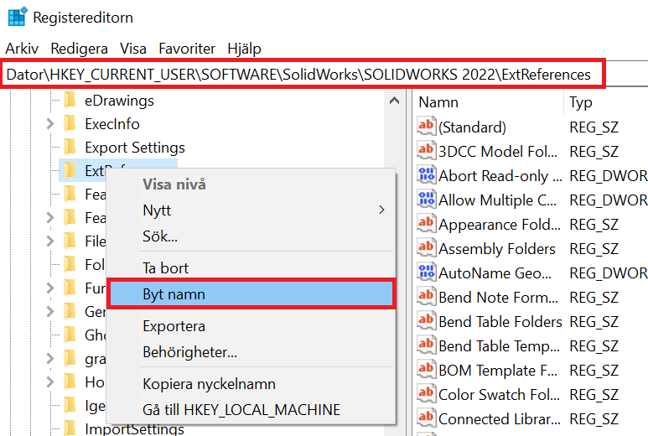
Task: Click the registry path address bar
Action: pyautogui.click(x=302, y=75)
